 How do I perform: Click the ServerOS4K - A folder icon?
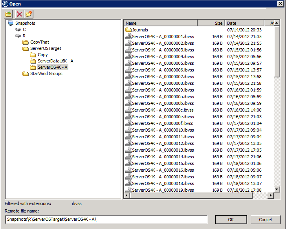click(33, 68)
